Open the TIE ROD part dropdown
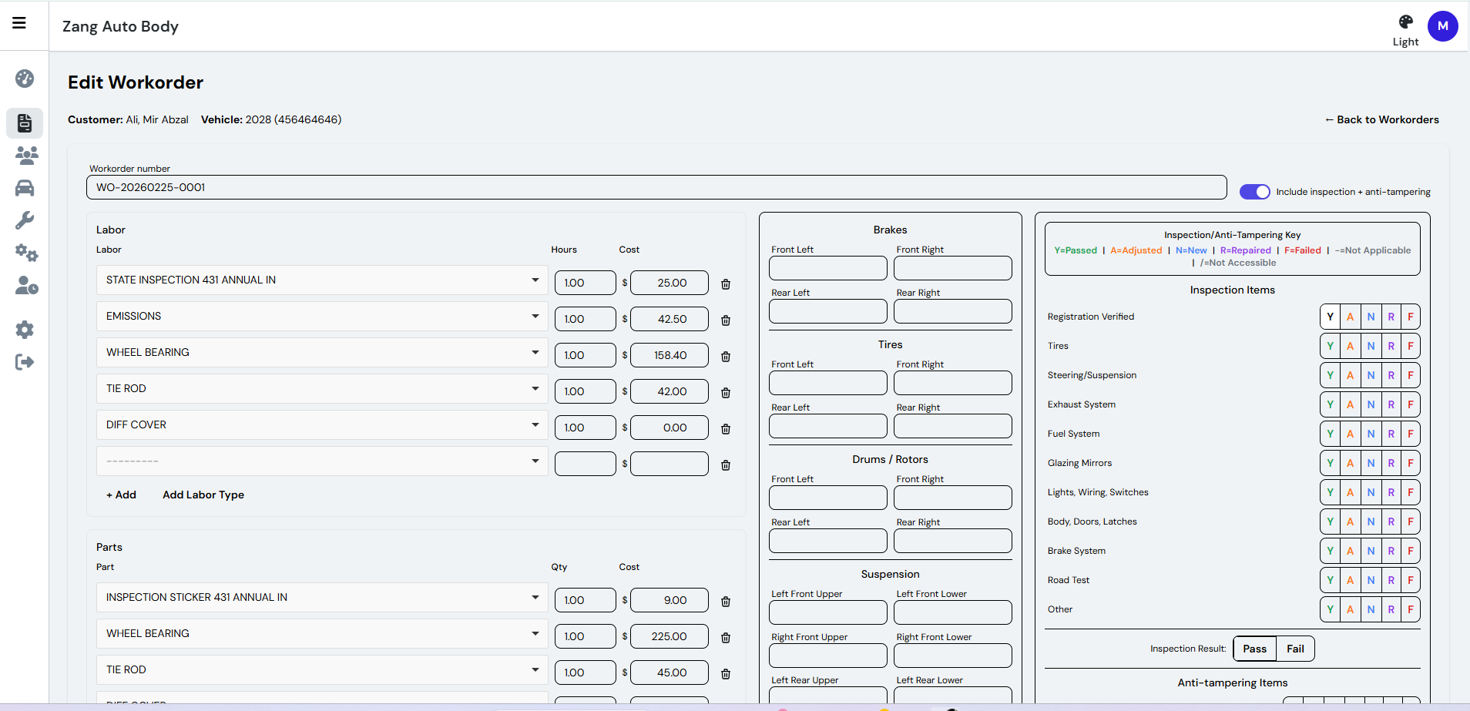 coord(322,670)
